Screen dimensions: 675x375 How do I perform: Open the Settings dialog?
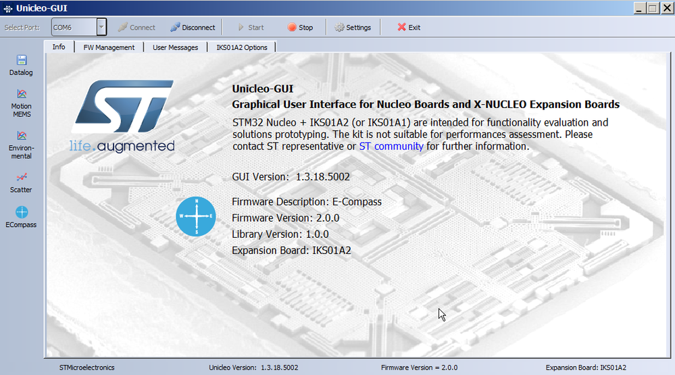353,28
